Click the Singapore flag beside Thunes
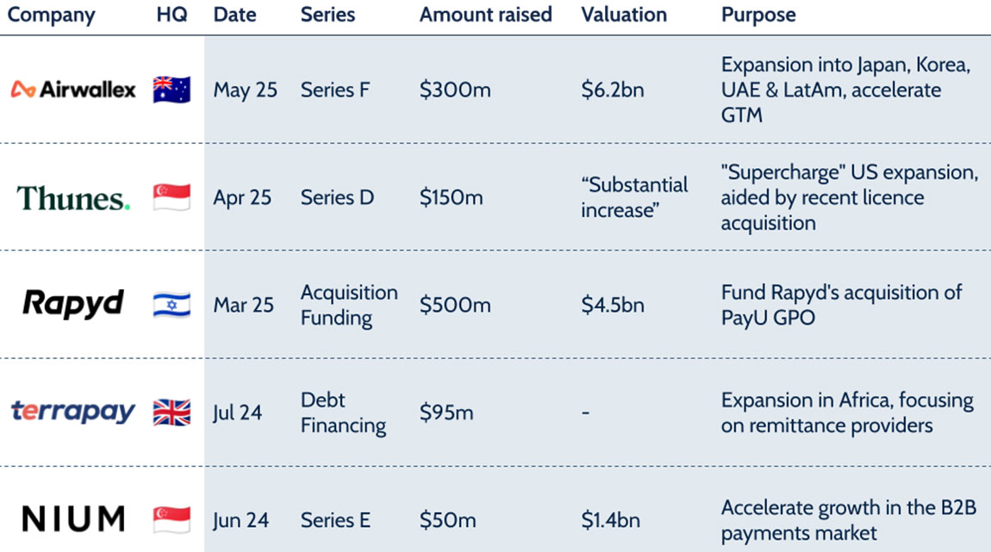This screenshot has width=991, height=552. (171, 197)
